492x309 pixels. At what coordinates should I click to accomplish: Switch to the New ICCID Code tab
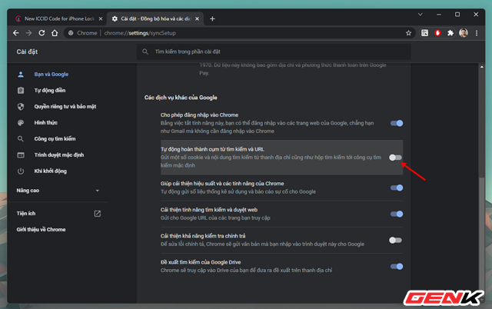59,18
